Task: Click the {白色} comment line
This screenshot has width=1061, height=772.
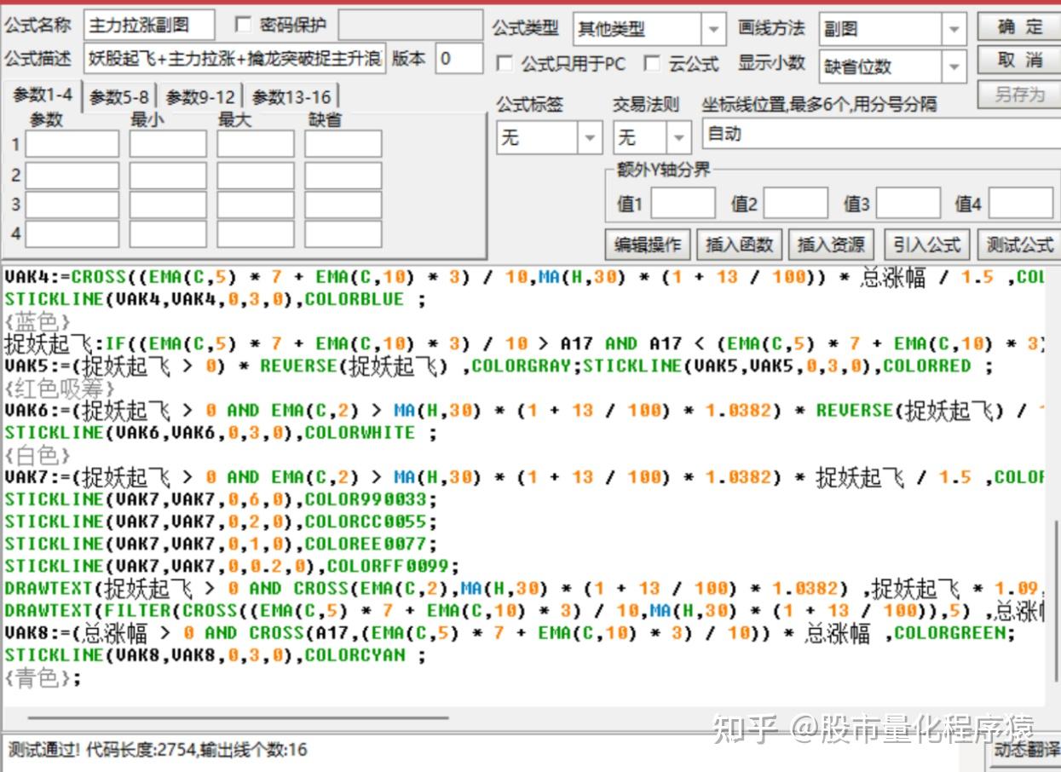Action: pos(37,455)
